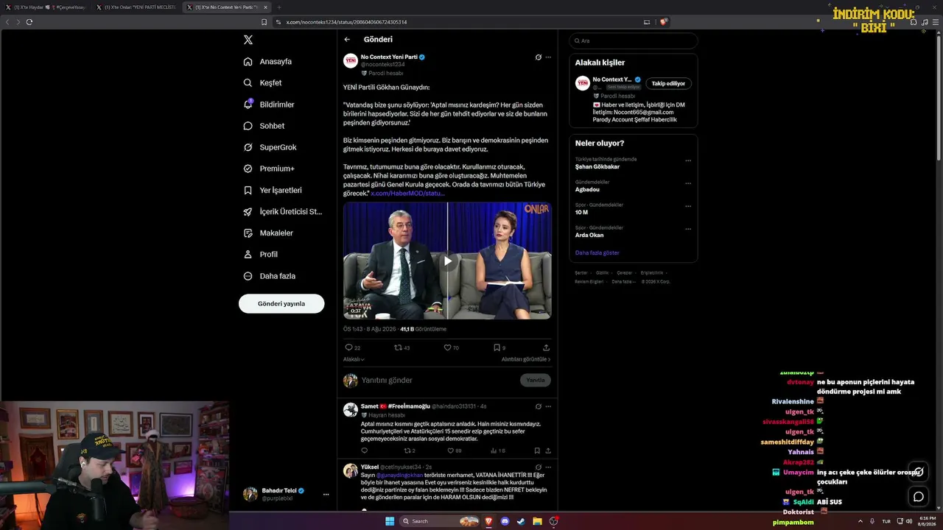Click the Yanıtla reply button
Viewport: 943px width, 530px height.
[536, 380]
